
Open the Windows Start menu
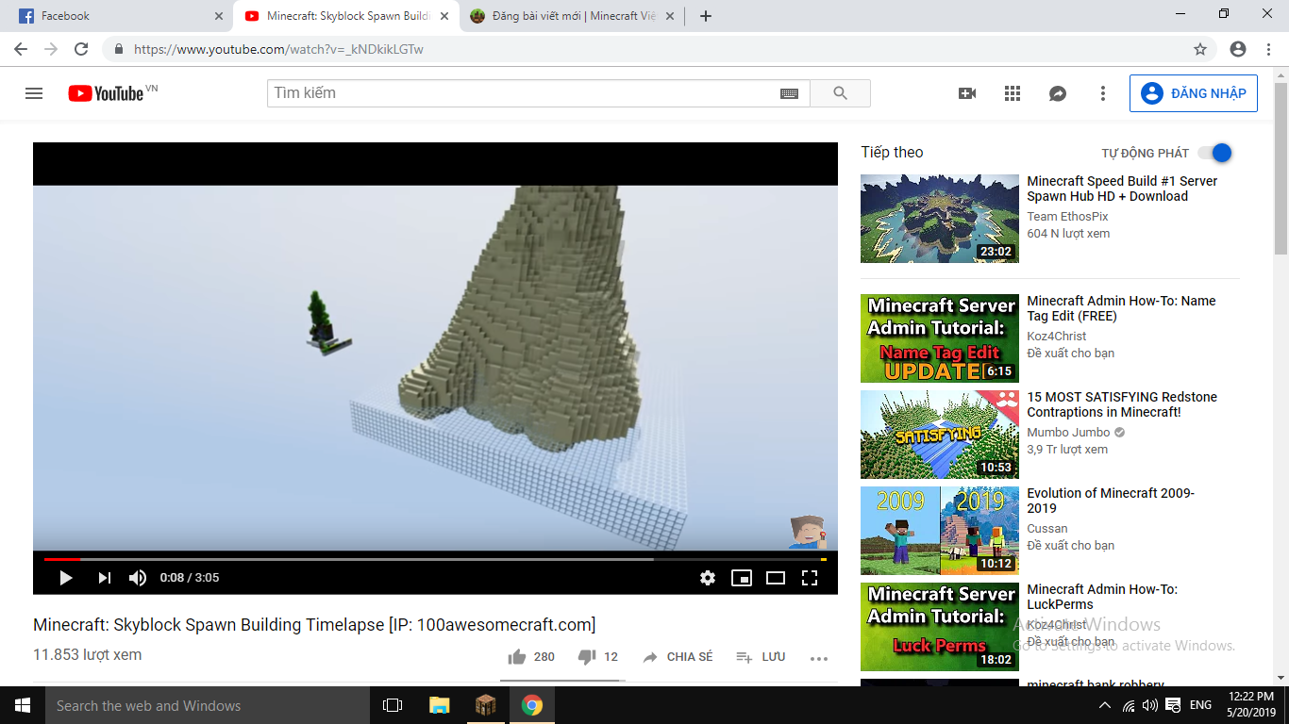[23, 705]
